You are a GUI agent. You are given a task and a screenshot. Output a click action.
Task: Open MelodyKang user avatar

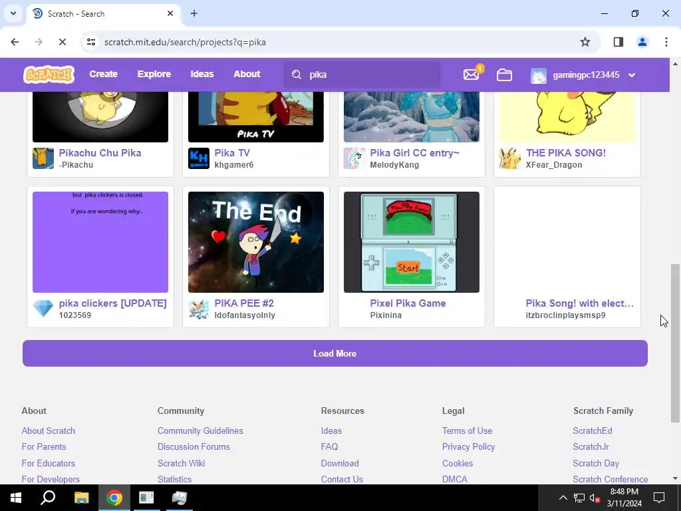(354, 158)
